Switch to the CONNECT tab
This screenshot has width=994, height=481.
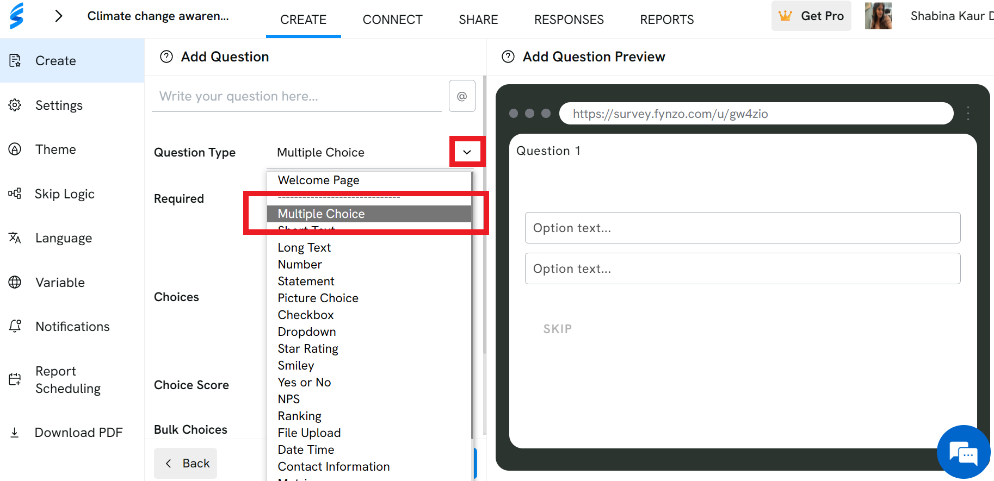(392, 20)
